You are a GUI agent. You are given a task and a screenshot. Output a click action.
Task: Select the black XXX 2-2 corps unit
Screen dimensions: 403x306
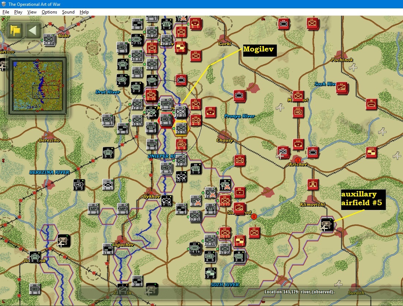click(x=211, y=273)
